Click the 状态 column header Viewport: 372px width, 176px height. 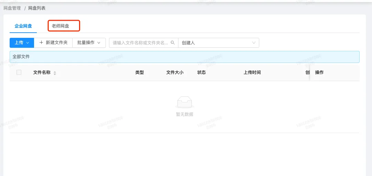(x=201, y=73)
